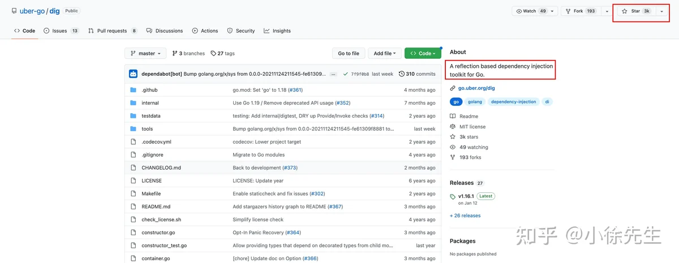Click the tag icon beside v1.16.1 release

[x=453, y=197]
